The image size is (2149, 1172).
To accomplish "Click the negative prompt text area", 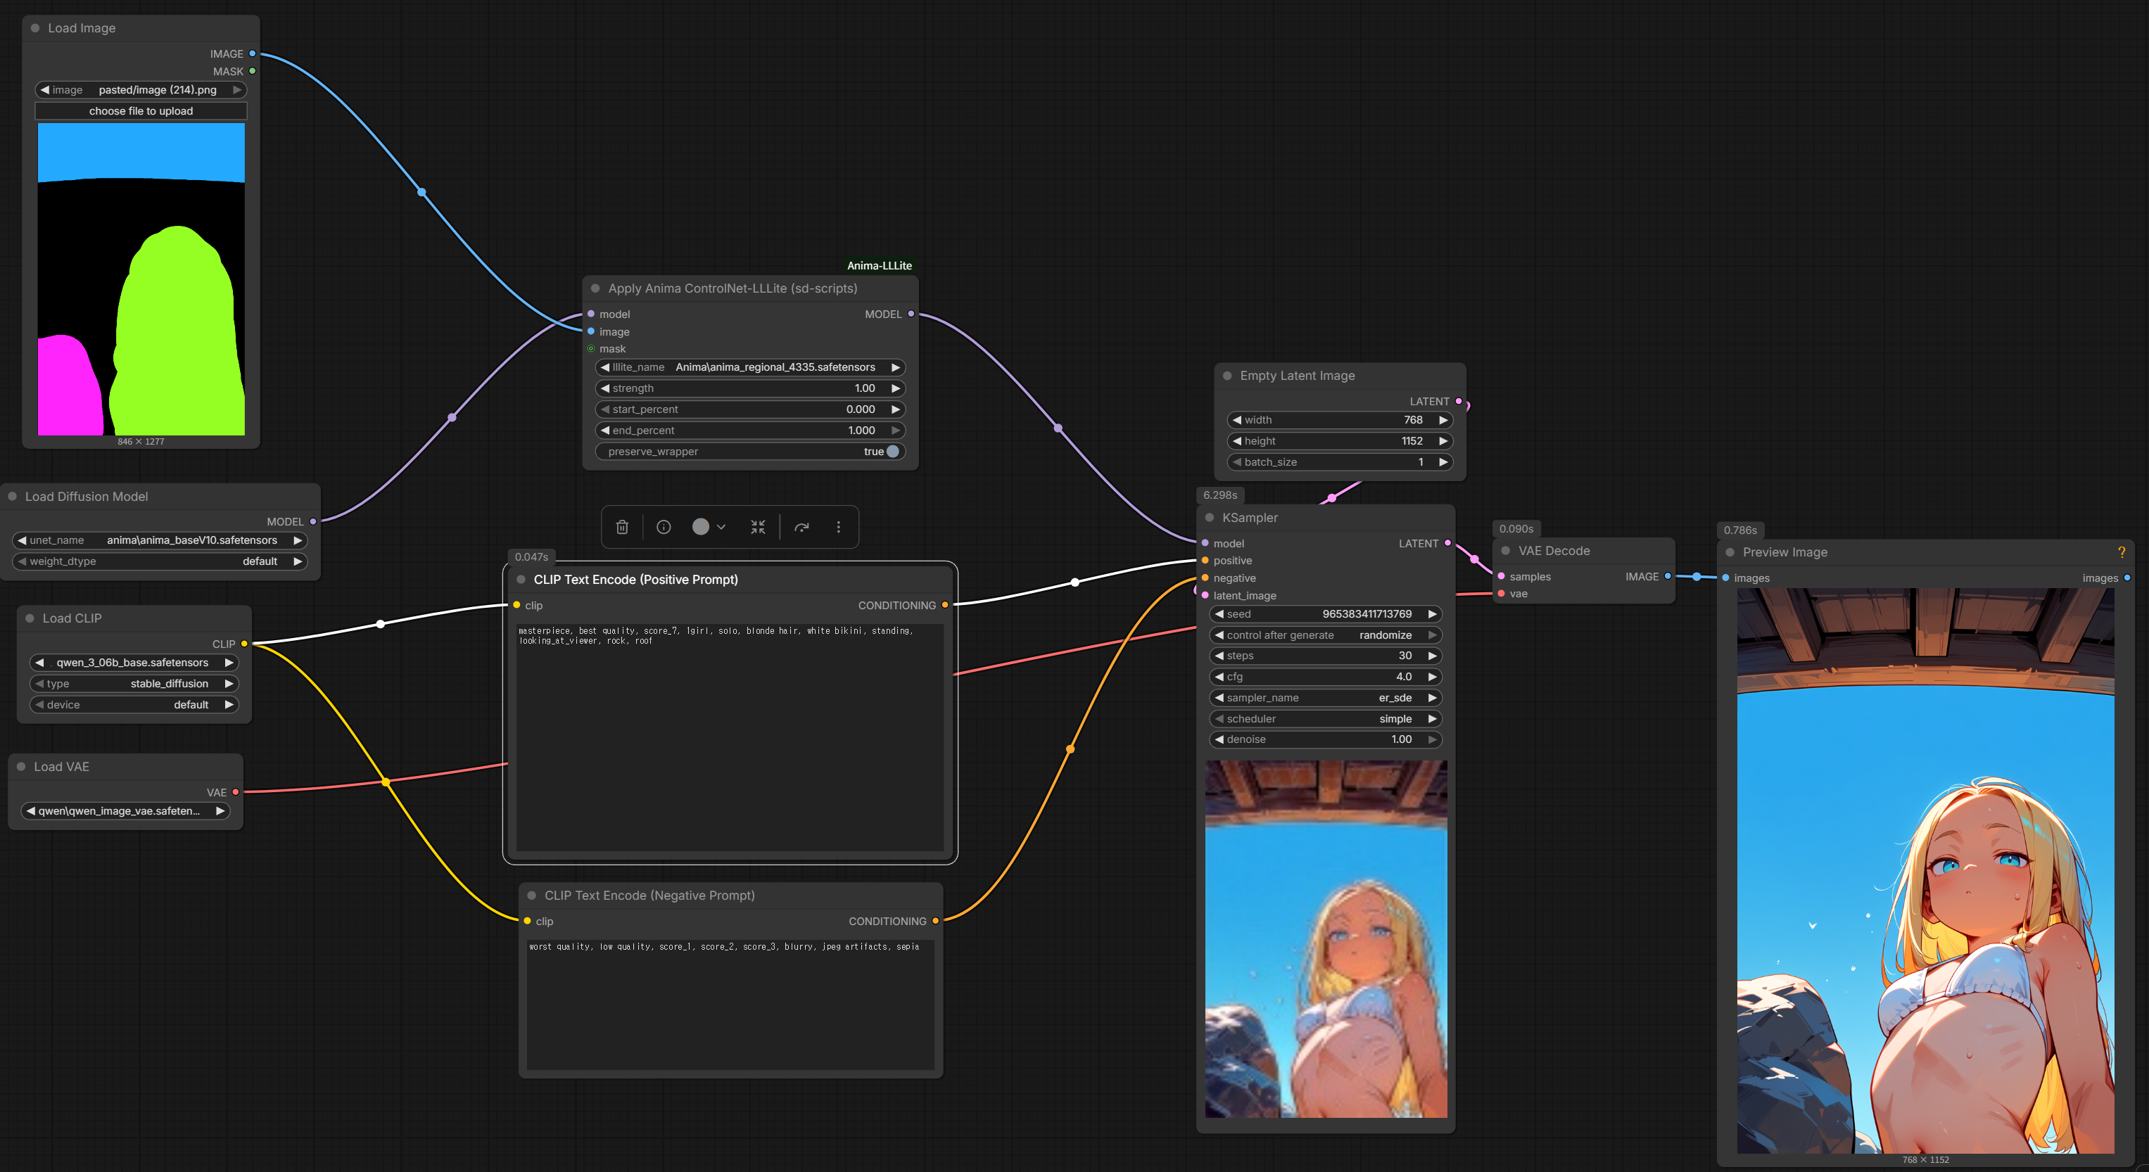I will 731,1005.
